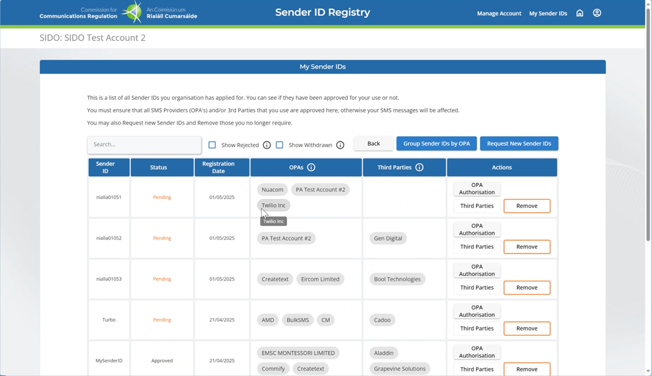Click the CM OPA chip
This screenshot has height=376, width=652.
pyautogui.click(x=326, y=320)
